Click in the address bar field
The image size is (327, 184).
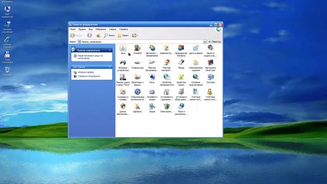tap(142, 42)
